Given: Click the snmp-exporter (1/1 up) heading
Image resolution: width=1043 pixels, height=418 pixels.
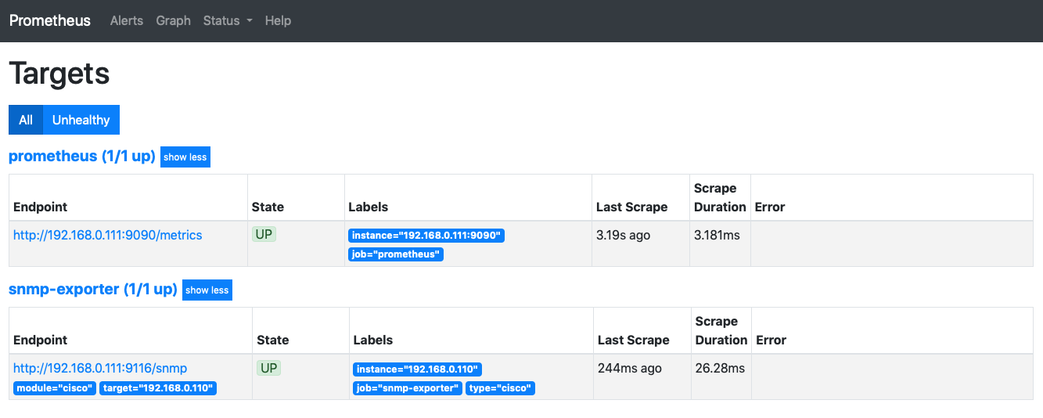Looking at the screenshot, I should tap(93, 290).
